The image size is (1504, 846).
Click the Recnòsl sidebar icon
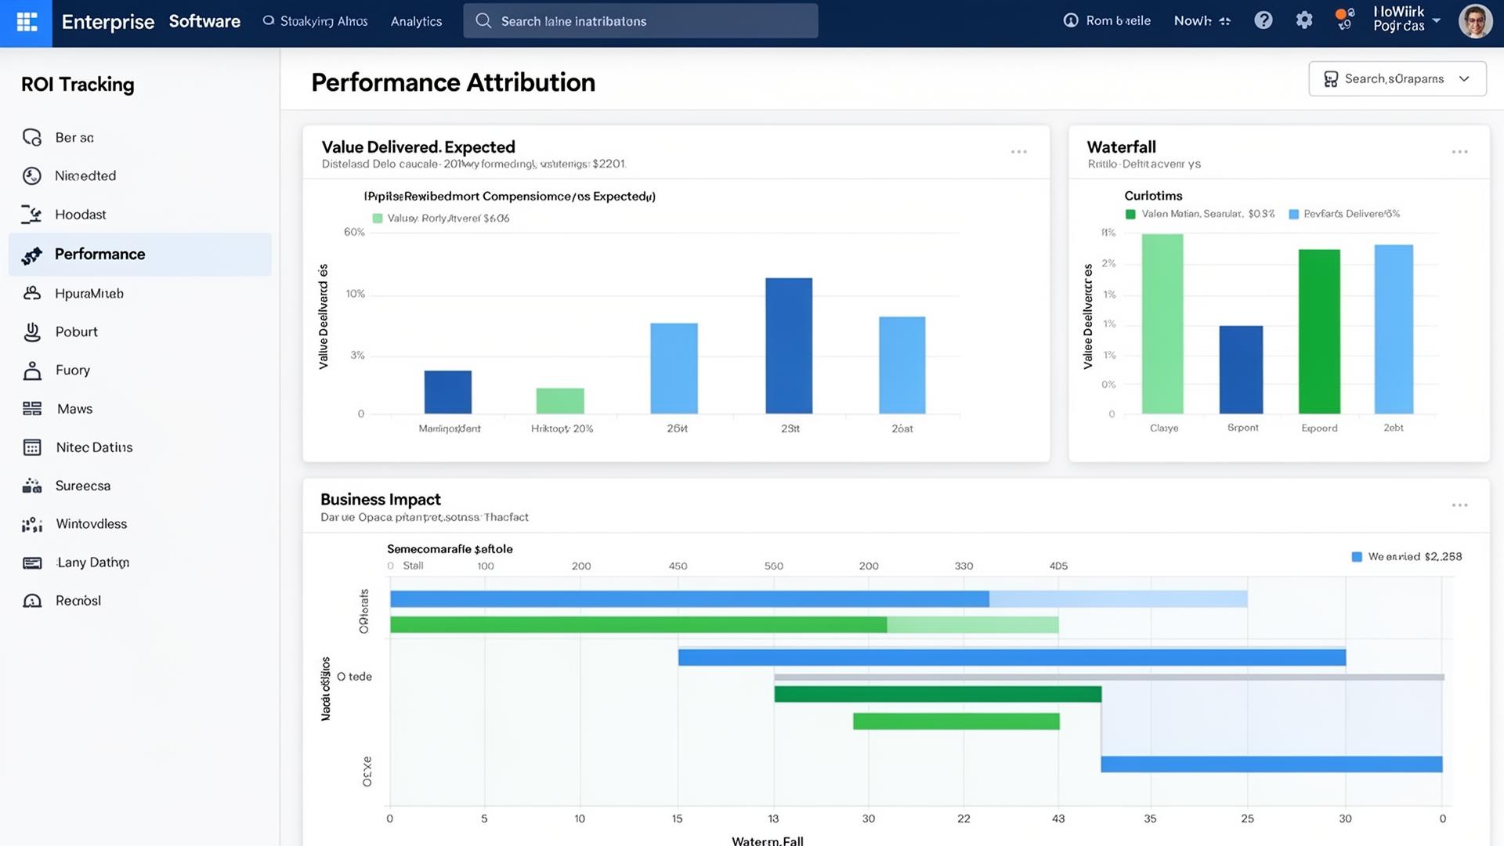point(32,601)
